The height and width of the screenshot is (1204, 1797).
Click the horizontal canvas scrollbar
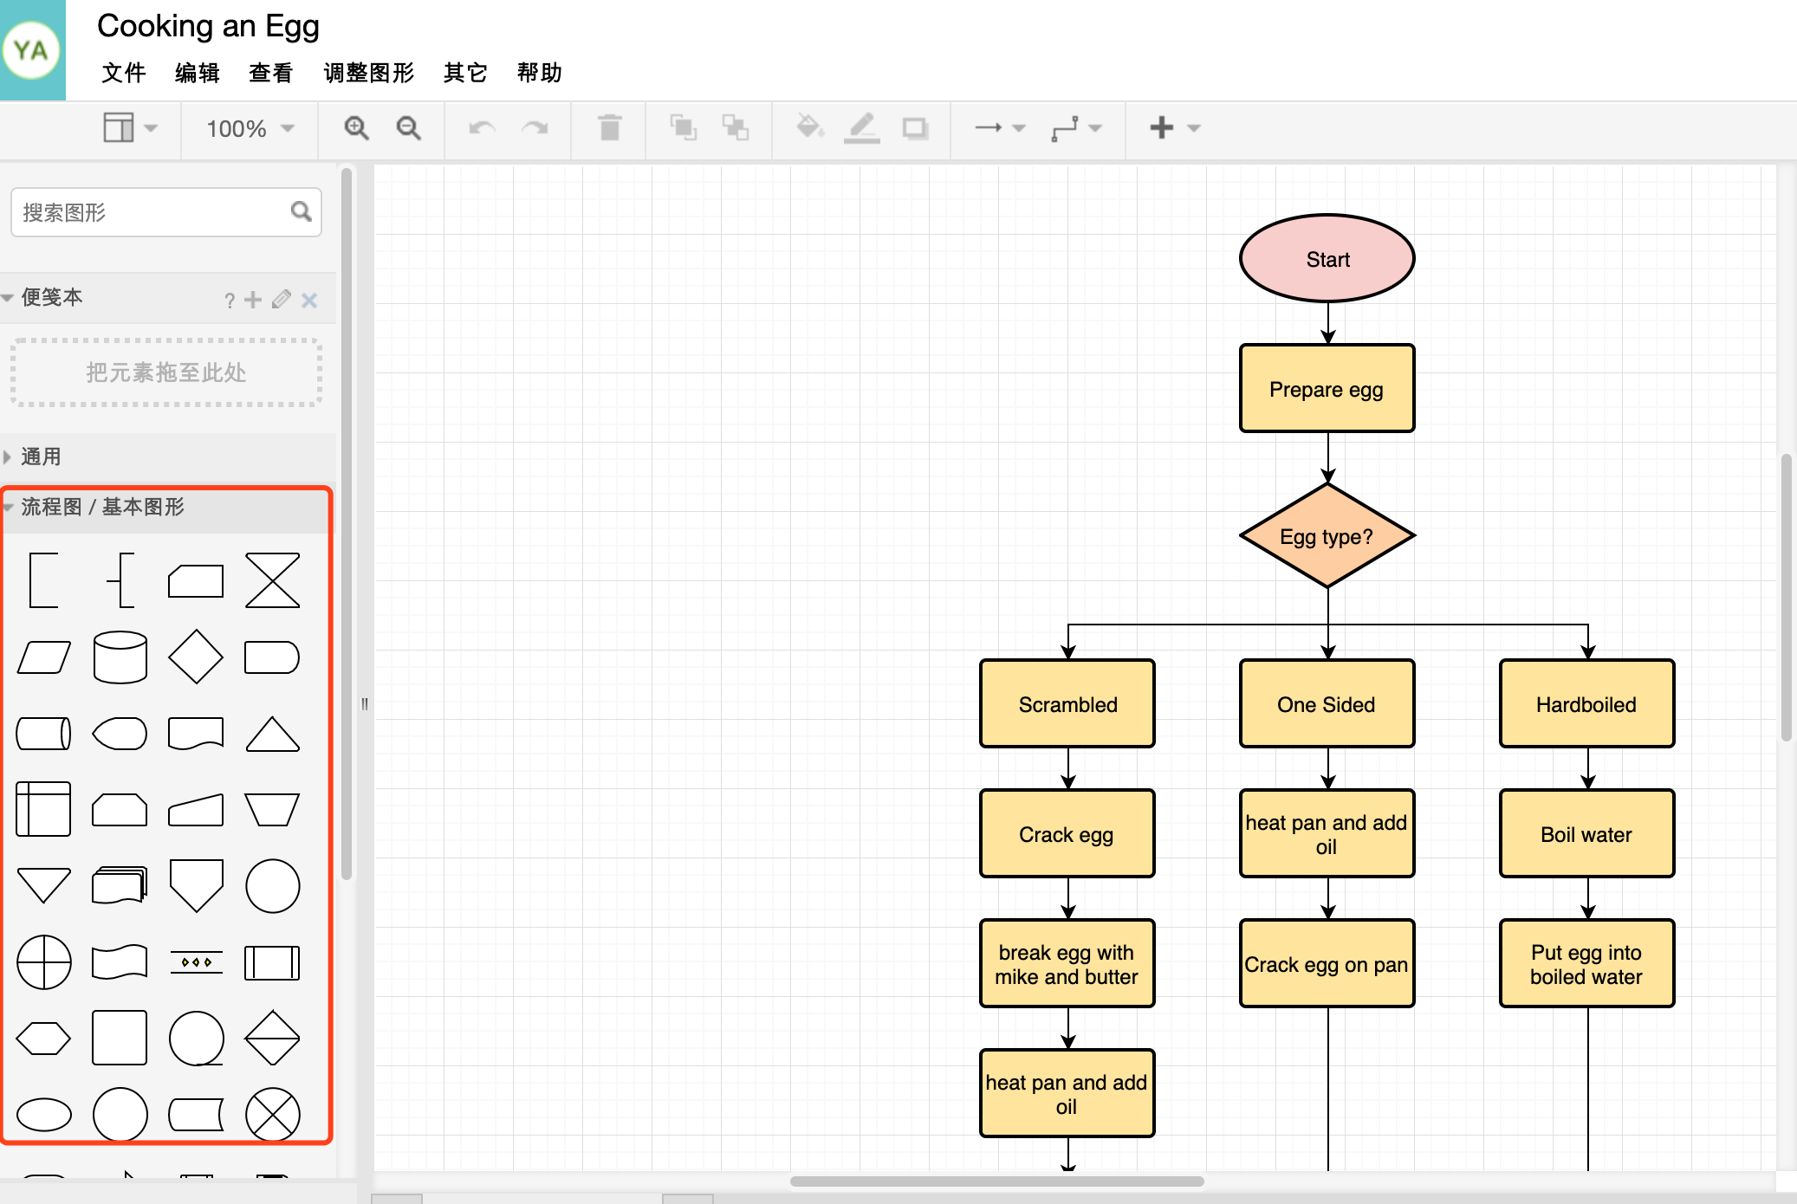click(996, 1181)
